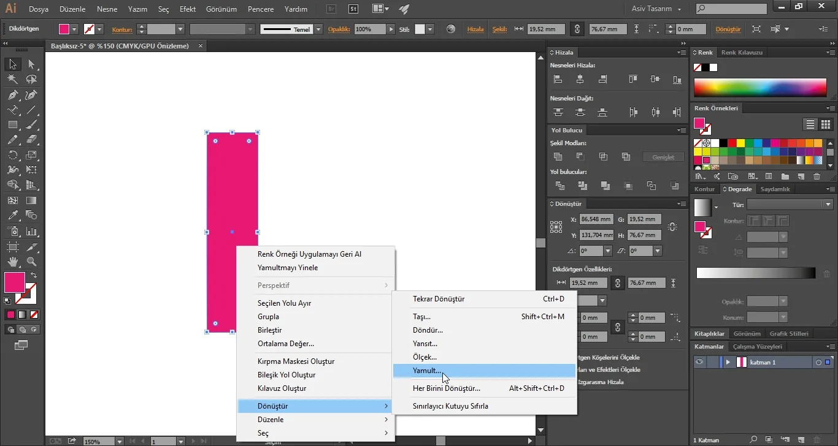Screen dimensions: 838x446
Task: Select the Artboard tool
Action: 12,247
